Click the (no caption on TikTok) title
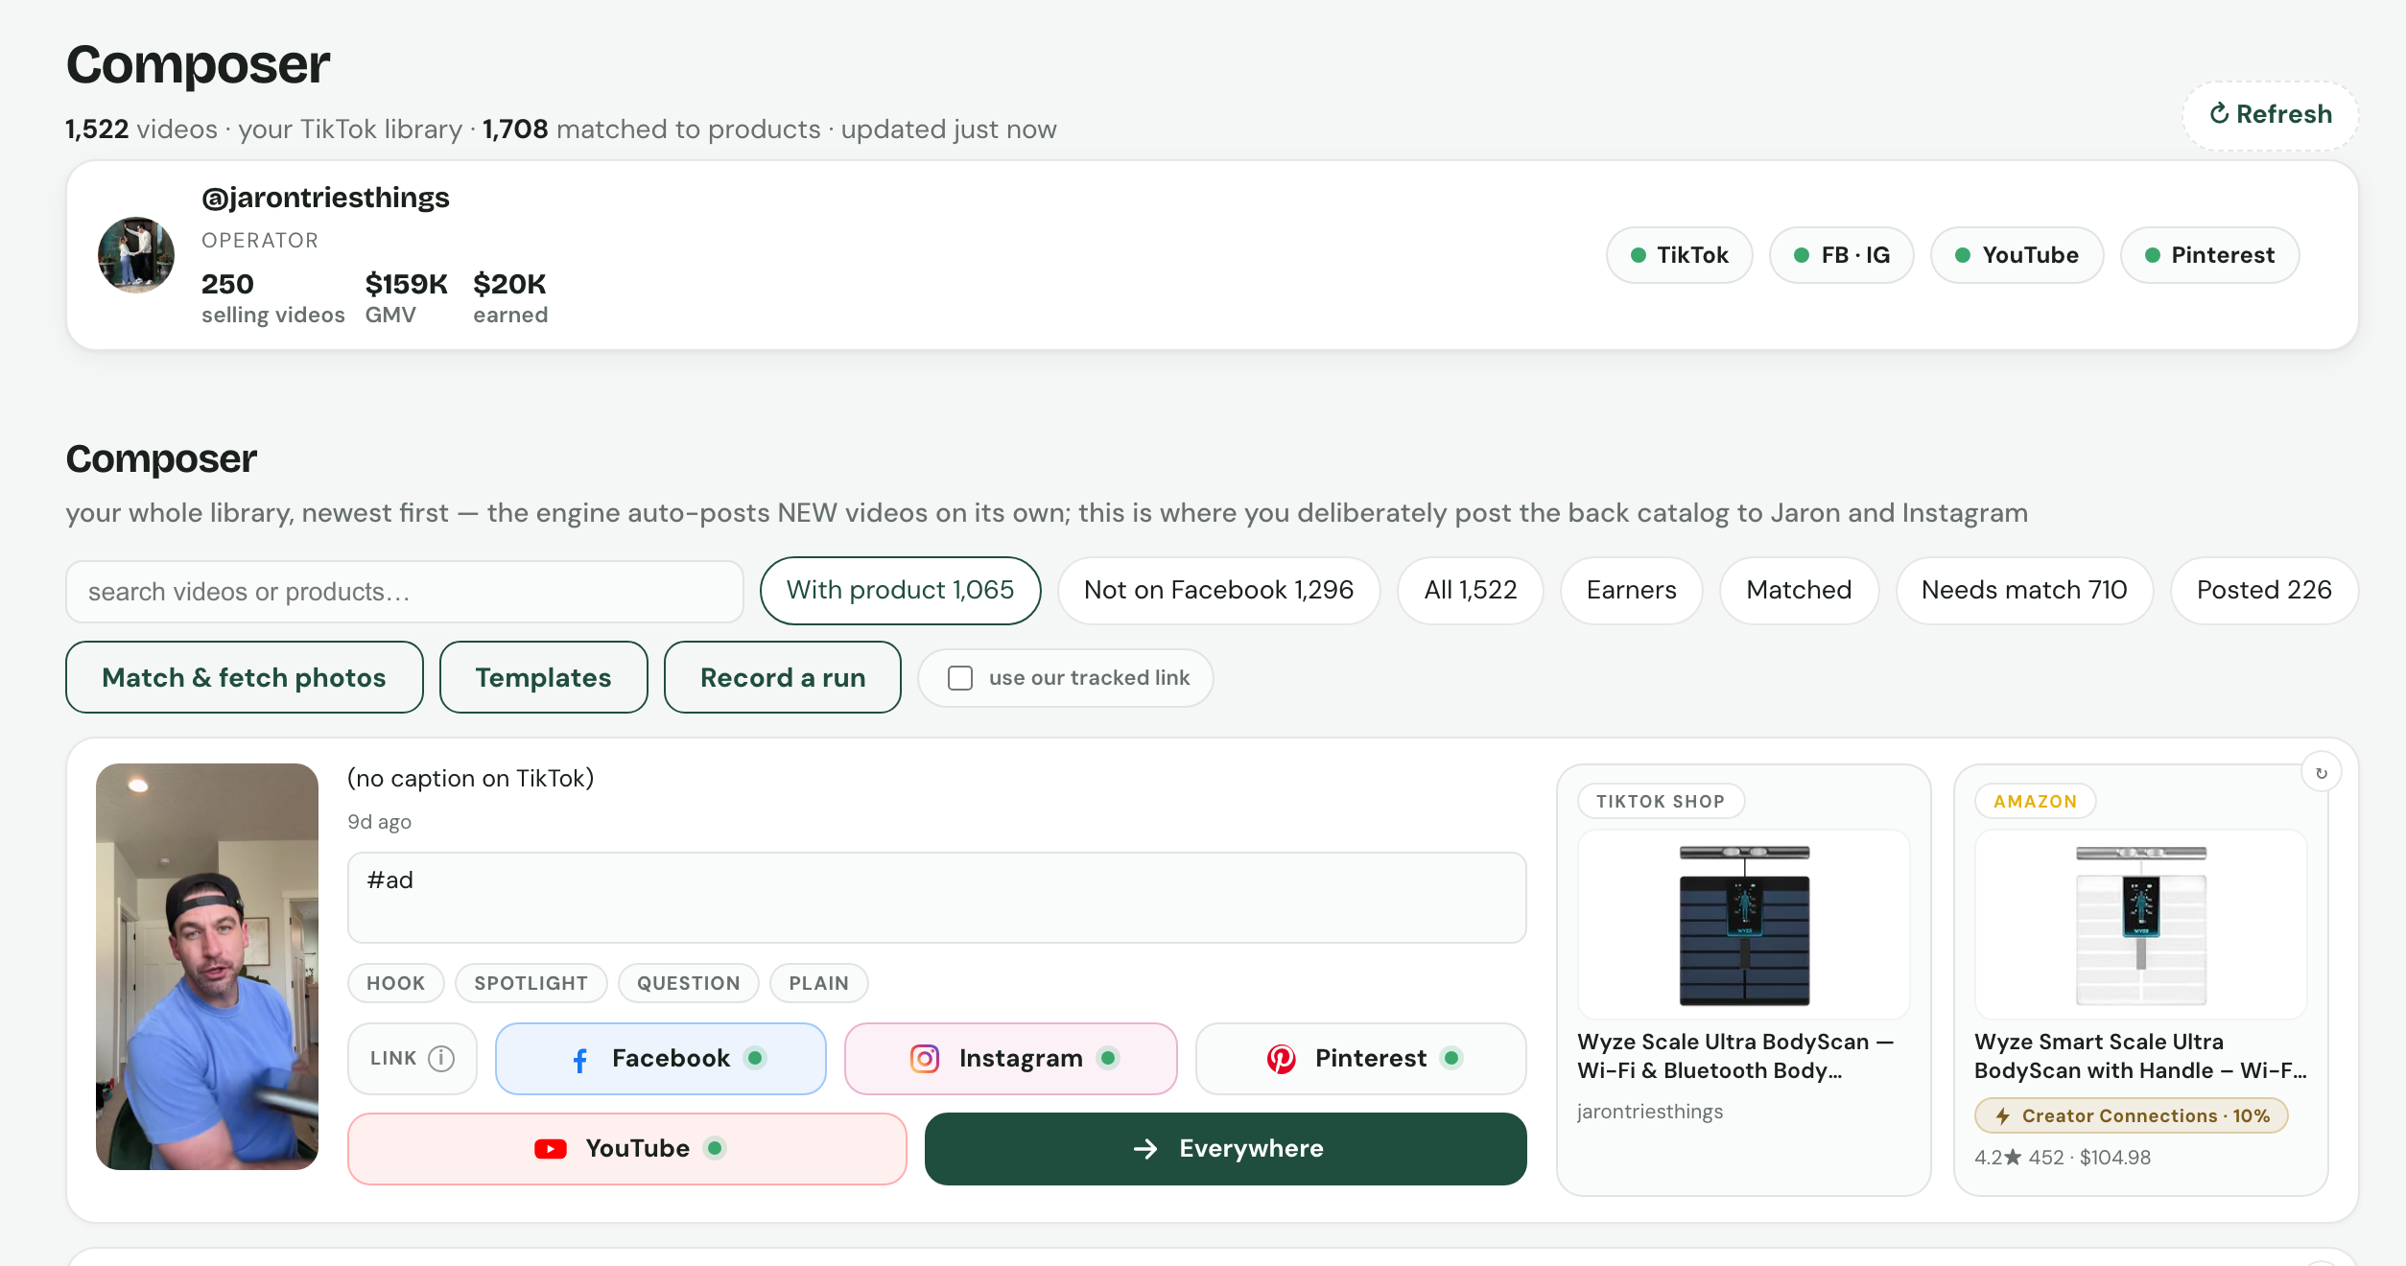2406x1266 pixels. (x=471, y=778)
